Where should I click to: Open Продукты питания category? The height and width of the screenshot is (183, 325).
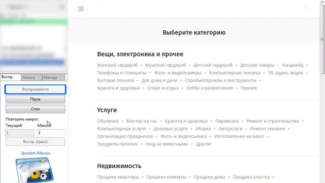tap(117, 144)
